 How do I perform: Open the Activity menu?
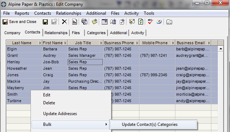click(x=132, y=13)
